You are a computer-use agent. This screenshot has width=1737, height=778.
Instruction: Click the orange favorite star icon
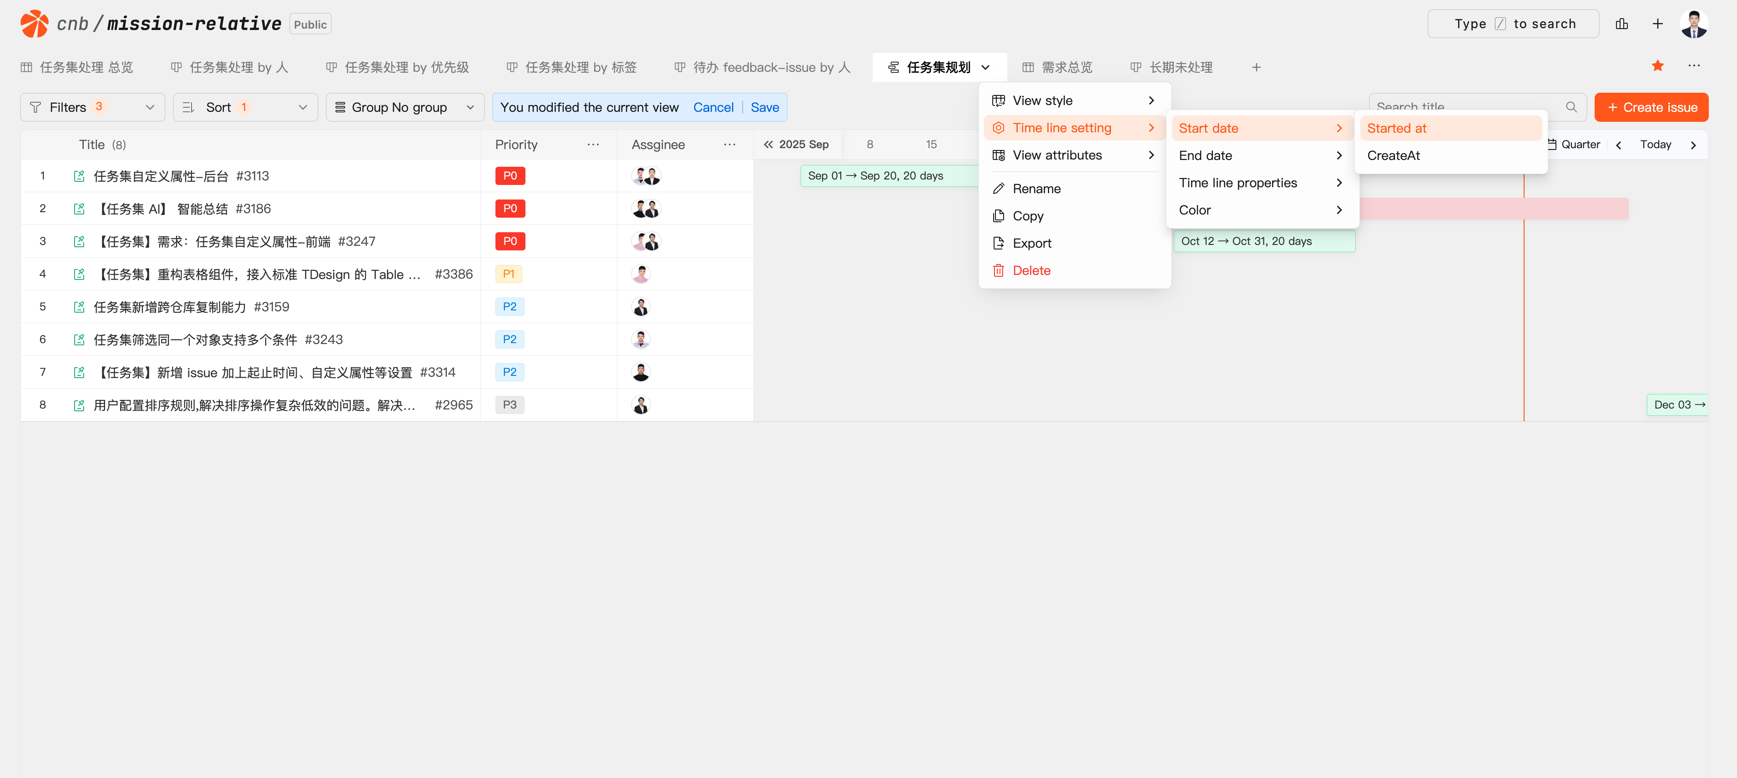tap(1657, 66)
